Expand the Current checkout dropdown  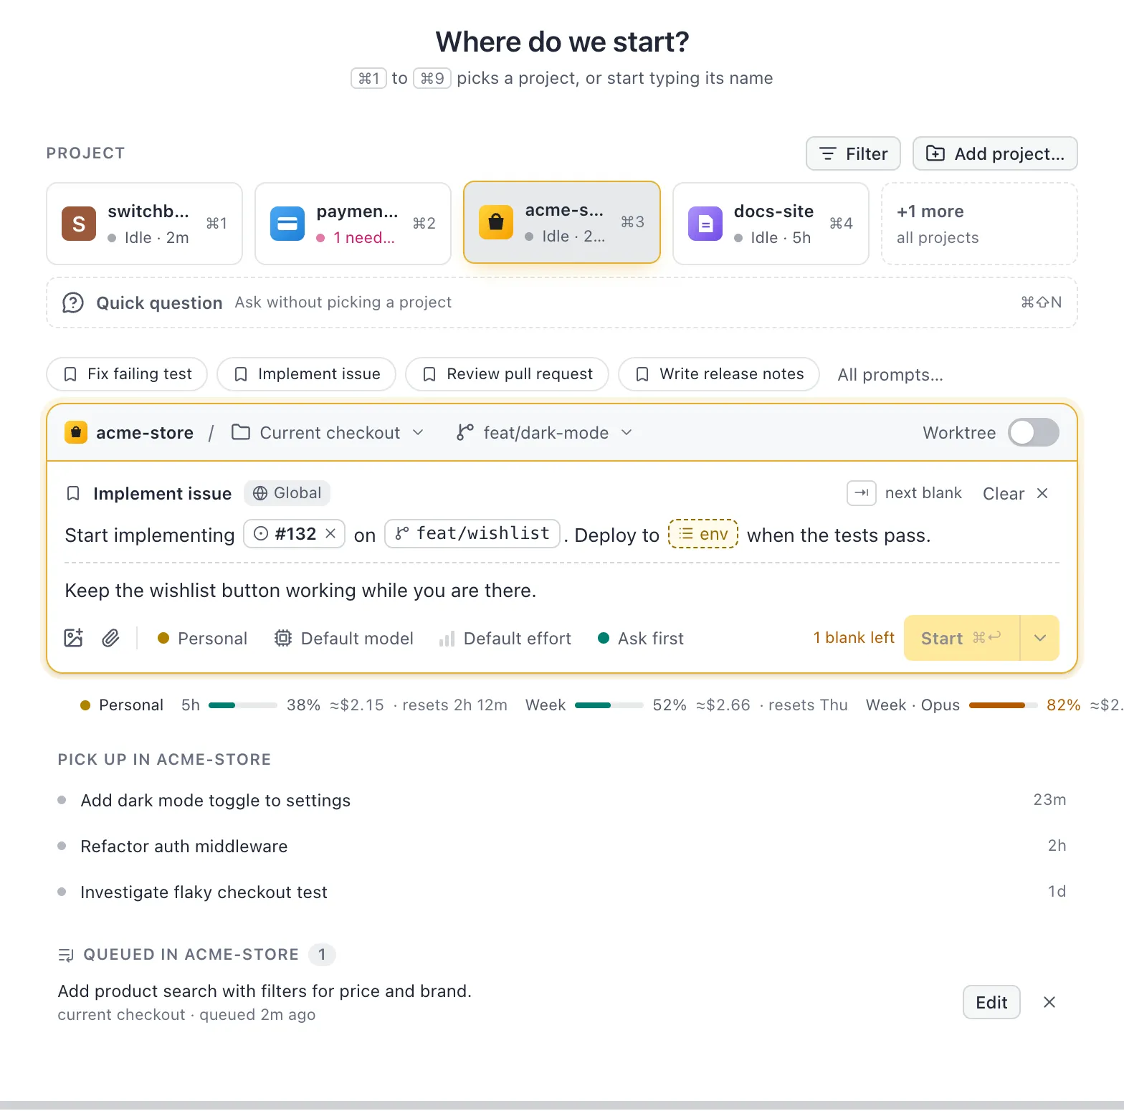[328, 432]
